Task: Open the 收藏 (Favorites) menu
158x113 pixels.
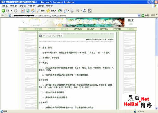Action: (32, 6)
